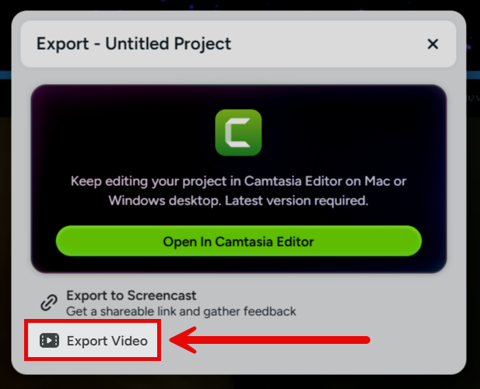Select the Export to Screencast option label
The image size is (480, 389).
tap(131, 296)
